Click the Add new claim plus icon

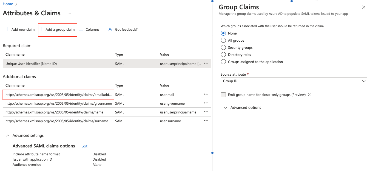click(x=7, y=29)
